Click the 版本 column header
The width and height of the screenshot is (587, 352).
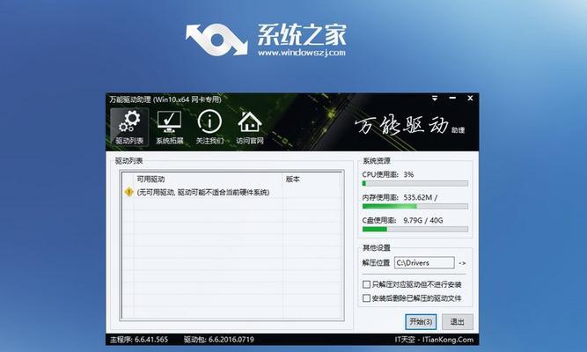(x=312, y=180)
